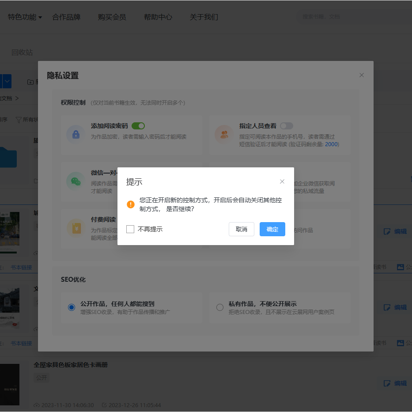Click the 取消 button
Screen dimensions: 412x412
tap(241, 229)
